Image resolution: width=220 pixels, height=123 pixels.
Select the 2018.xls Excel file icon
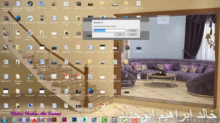(x=6, y=63)
